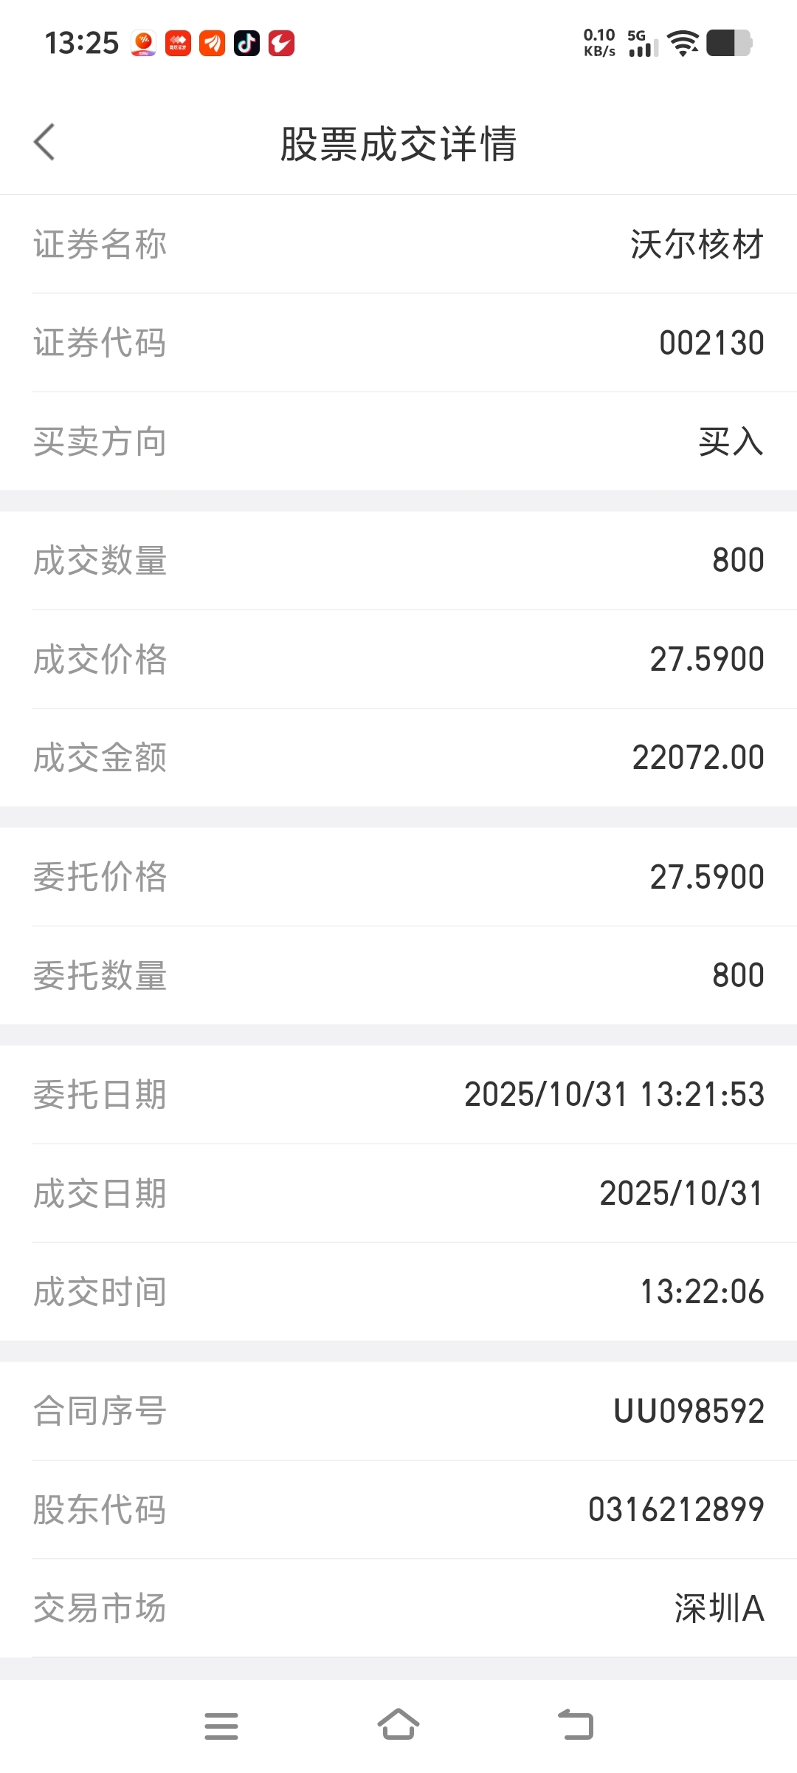Select the 证券名称 row showing 沃尔核材
Image resolution: width=797 pixels, height=1773 pixels.
tap(398, 245)
